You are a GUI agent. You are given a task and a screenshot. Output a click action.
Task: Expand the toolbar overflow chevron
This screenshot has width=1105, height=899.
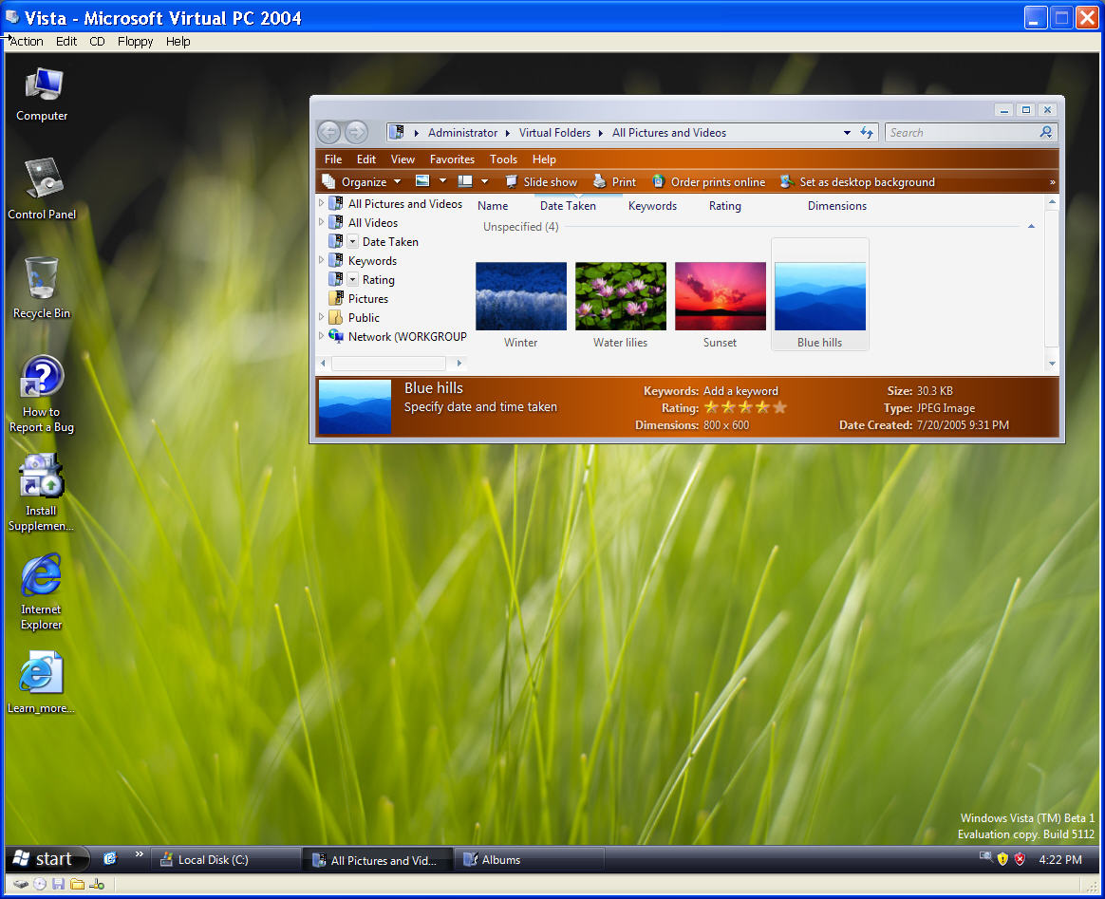(1052, 181)
